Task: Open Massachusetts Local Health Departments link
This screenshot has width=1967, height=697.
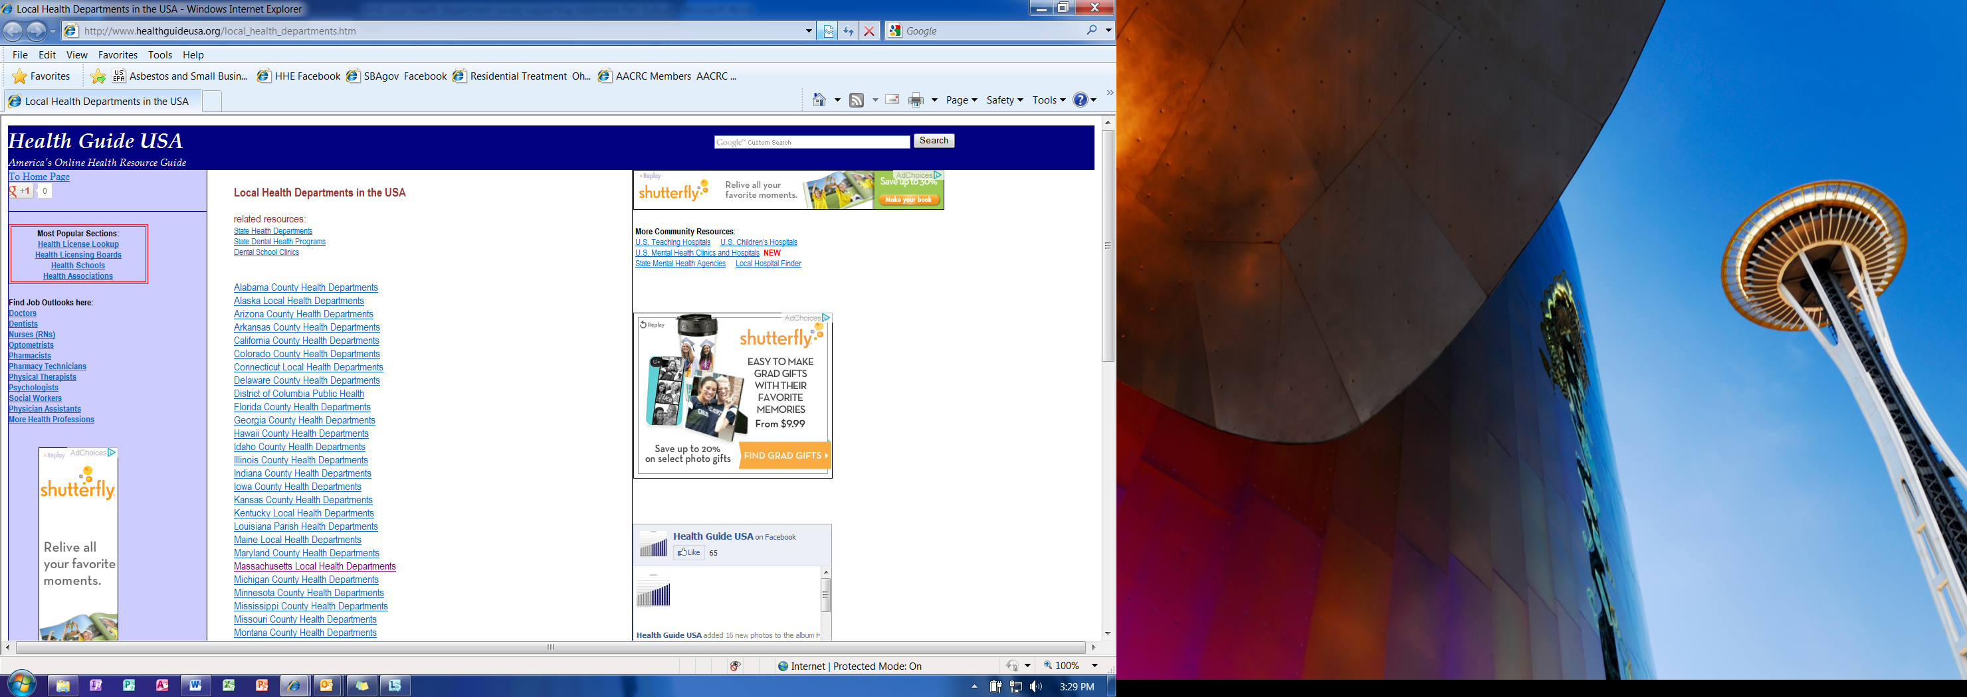Action: coord(314,567)
